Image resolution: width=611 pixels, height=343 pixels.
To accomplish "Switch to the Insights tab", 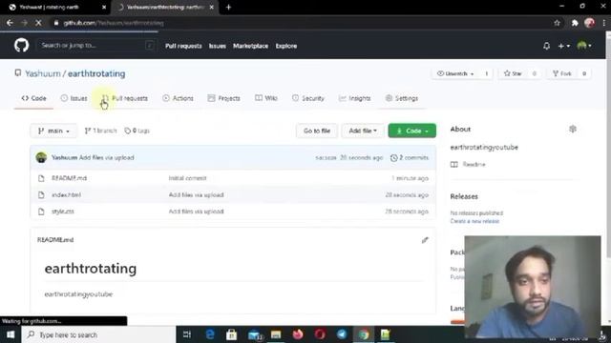I will pos(354,98).
